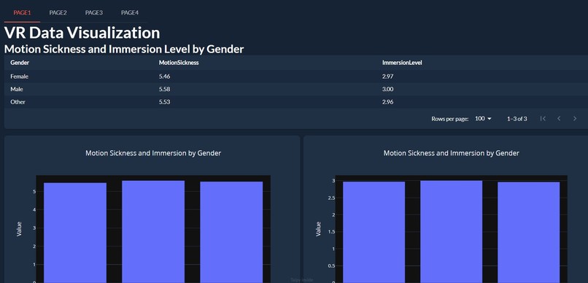588x283 pixels.
Task: Click the 3.00 immersion level value
Action: pyautogui.click(x=388, y=89)
